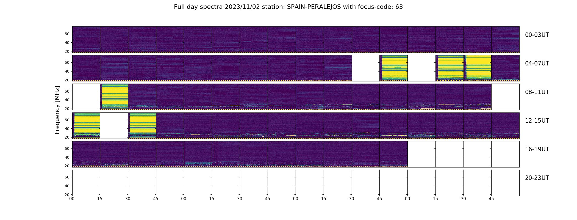Viewport: 577px width, 220px height.
Task: Click the first spectrogram segment of the 16-19UT row
Action: tap(86, 154)
